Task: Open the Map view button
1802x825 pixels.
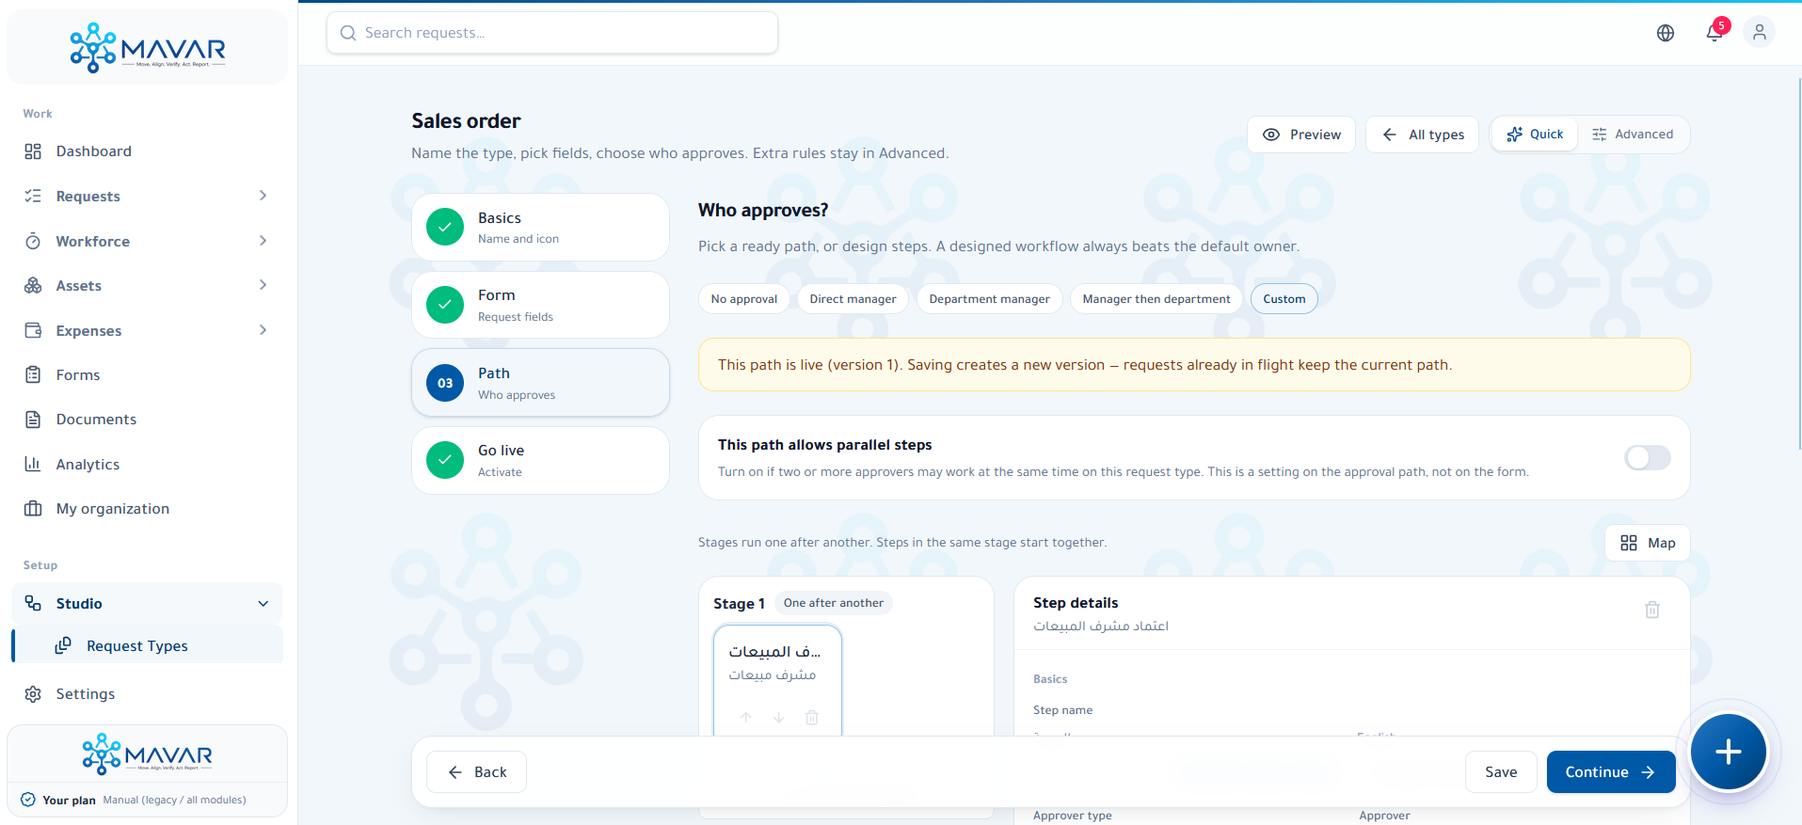Action: 1648,543
